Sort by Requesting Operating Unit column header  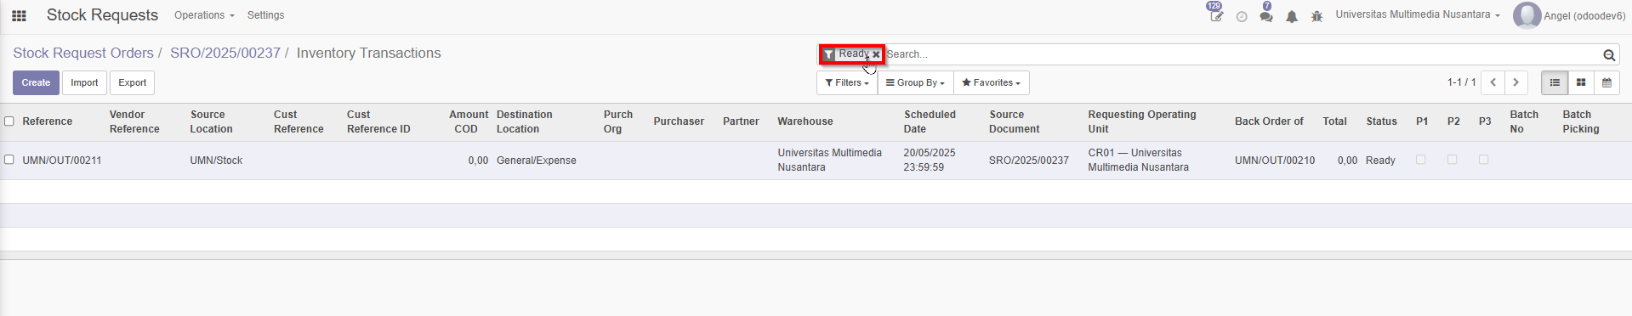click(x=1142, y=121)
